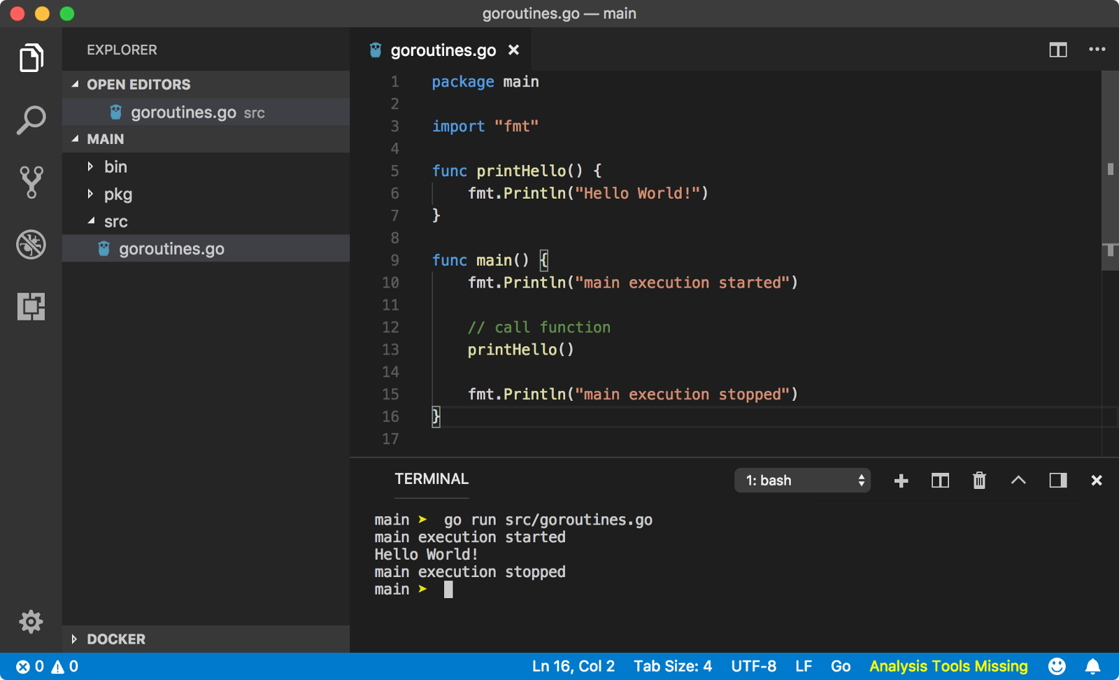Viewport: 1119px width, 680px height.
Task: Click the gopher icon on goroutines.go tab
Action: [x=376, y=50]
